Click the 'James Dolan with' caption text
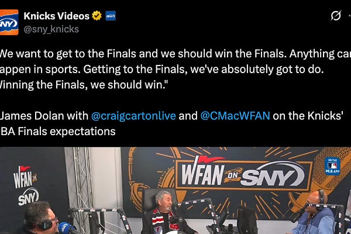The height and width of the screenshot is (234, 351). click(44, 116)
